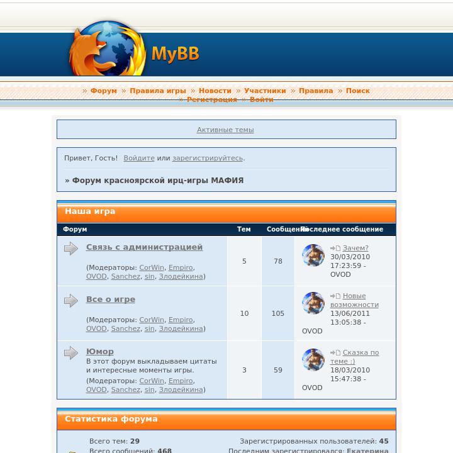Click topic count 5 for Связь с администрацией
453x453 pixels.
(244, 261)
